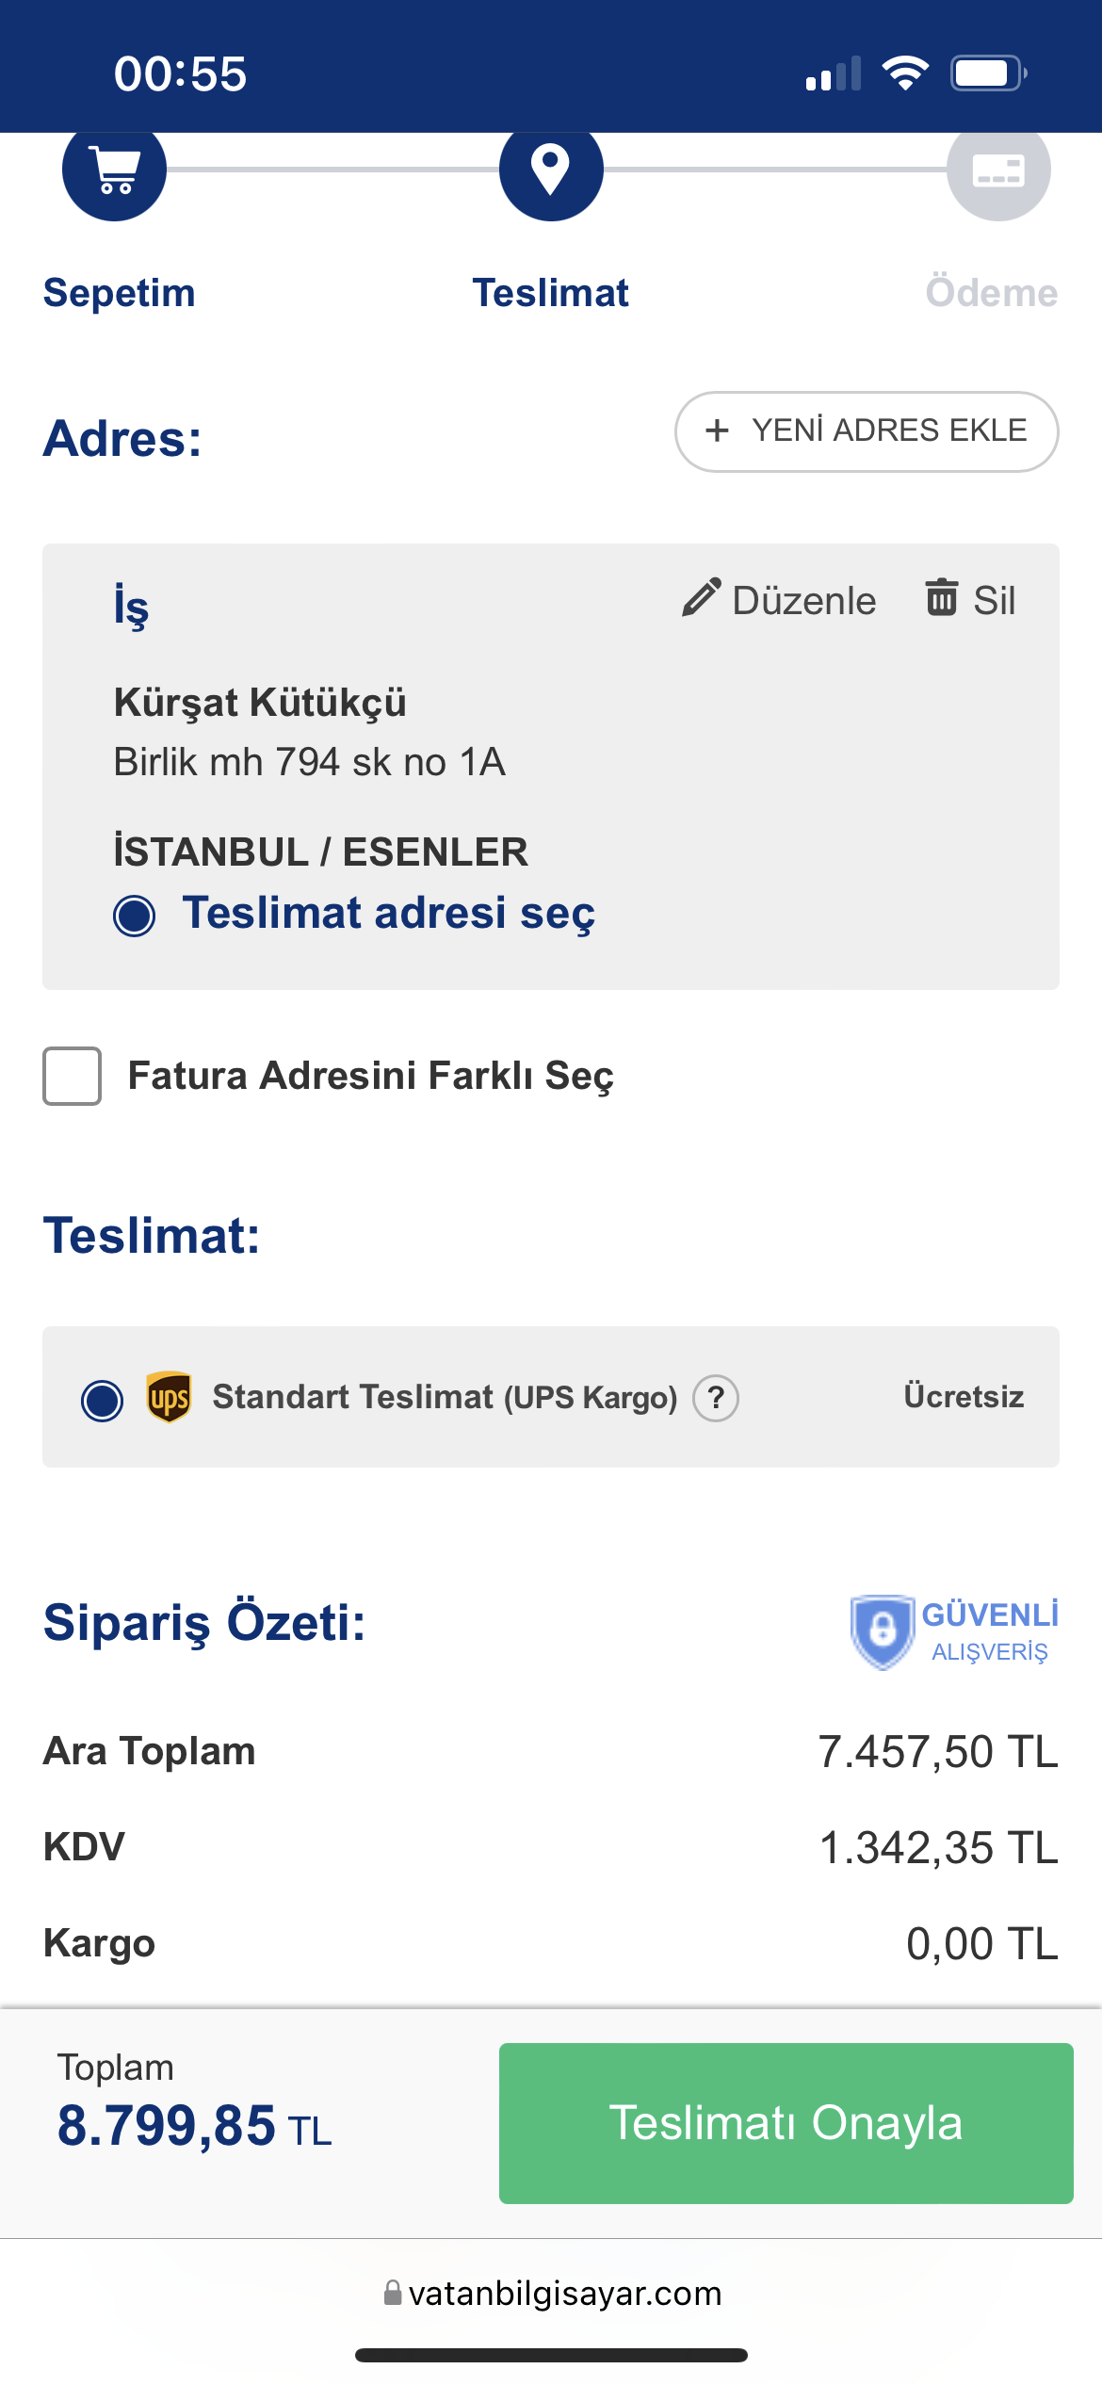The height and width of the screenshot is (2385, 1102).
Task: Tap the location pin step icon
Action: click(x=551, y=170)
